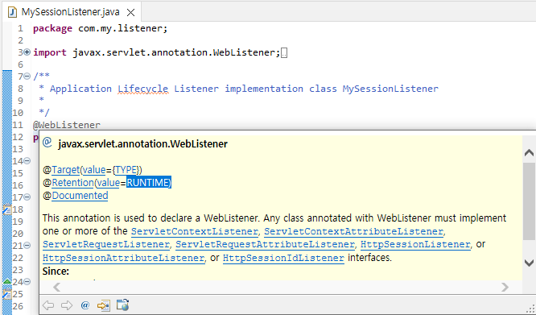Expand the folded imports on line 3
This screenshot has width=536, height=315.
click(x=27, y=52)
